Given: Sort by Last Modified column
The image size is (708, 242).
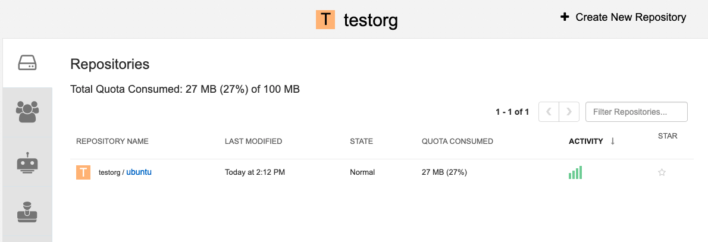Looking at the screenshot, I should [x=253, y=142].
